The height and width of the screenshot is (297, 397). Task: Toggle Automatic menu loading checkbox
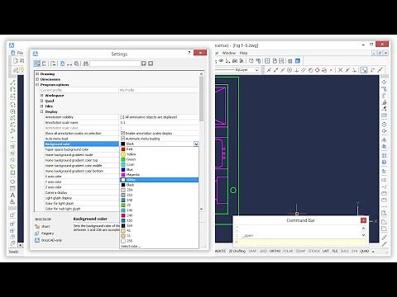point(122,139)
